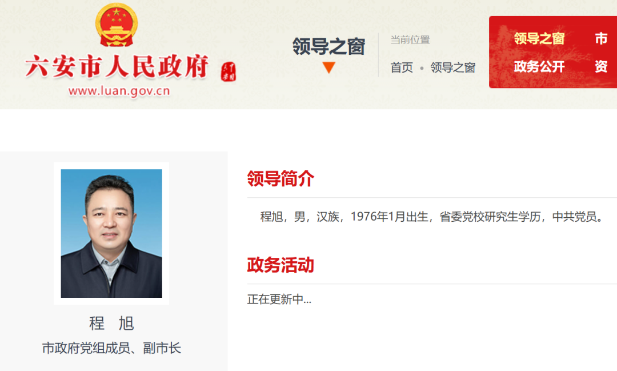Click the 领导简介 section heading
The height and width of the screenshot is (371, 617).
pos(281,179)
